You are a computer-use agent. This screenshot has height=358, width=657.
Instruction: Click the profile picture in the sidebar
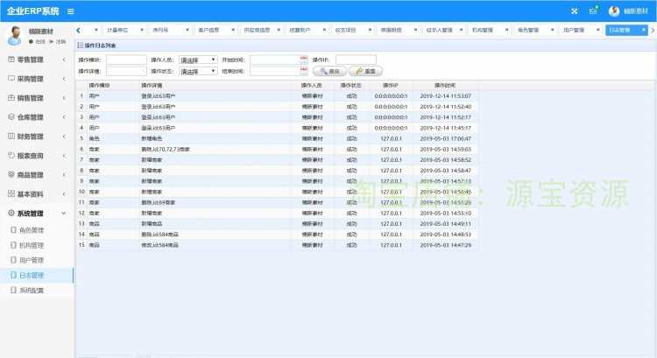[15, 36]
